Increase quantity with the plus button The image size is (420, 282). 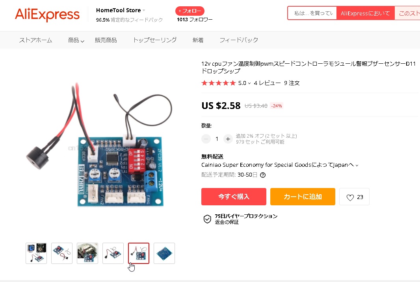[x=228, y=139]
